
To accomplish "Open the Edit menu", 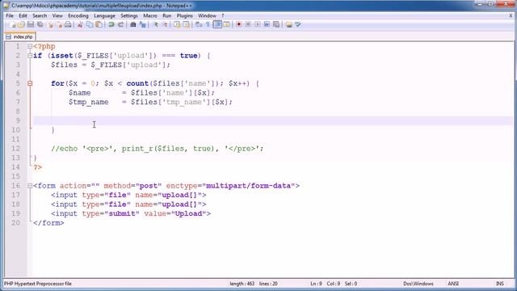I will [x=23, y=15].
